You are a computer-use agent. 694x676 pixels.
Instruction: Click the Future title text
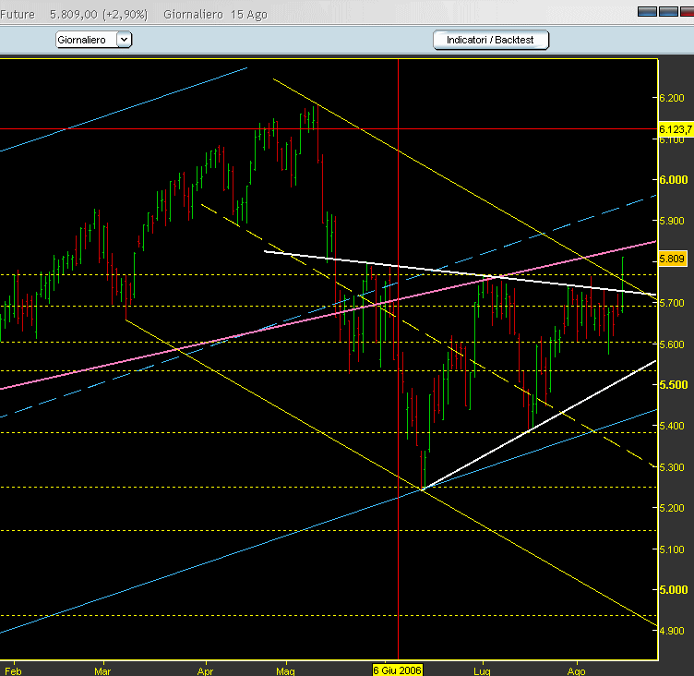(18, 15)
